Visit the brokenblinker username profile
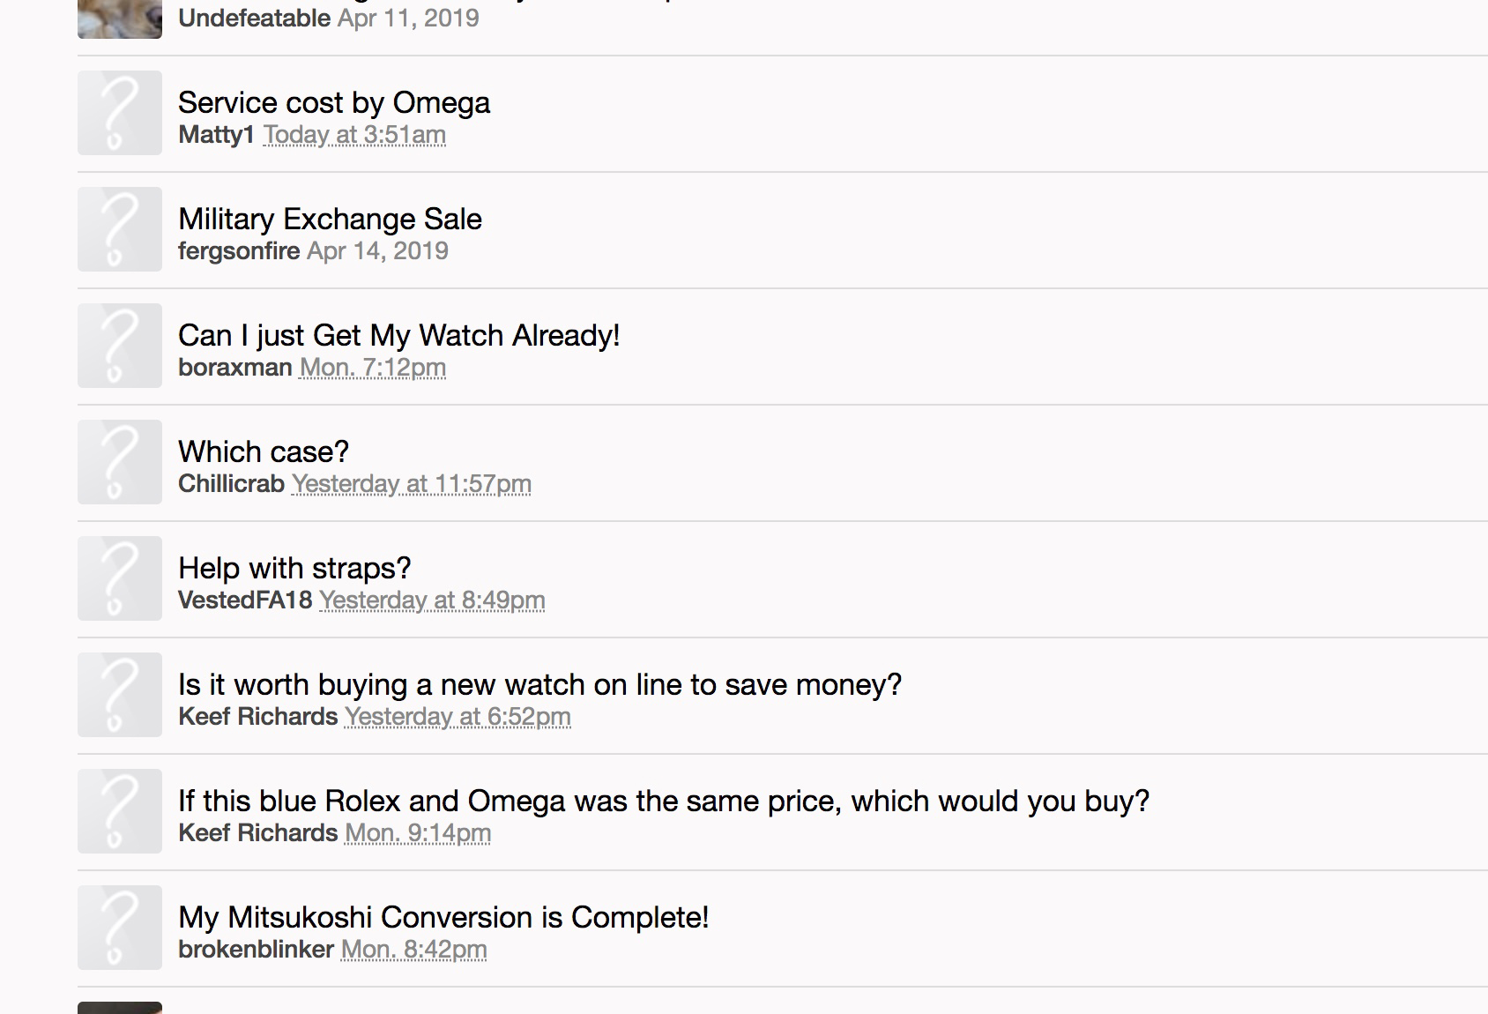The image size is (1488, 1014). (x=256, y=949)
